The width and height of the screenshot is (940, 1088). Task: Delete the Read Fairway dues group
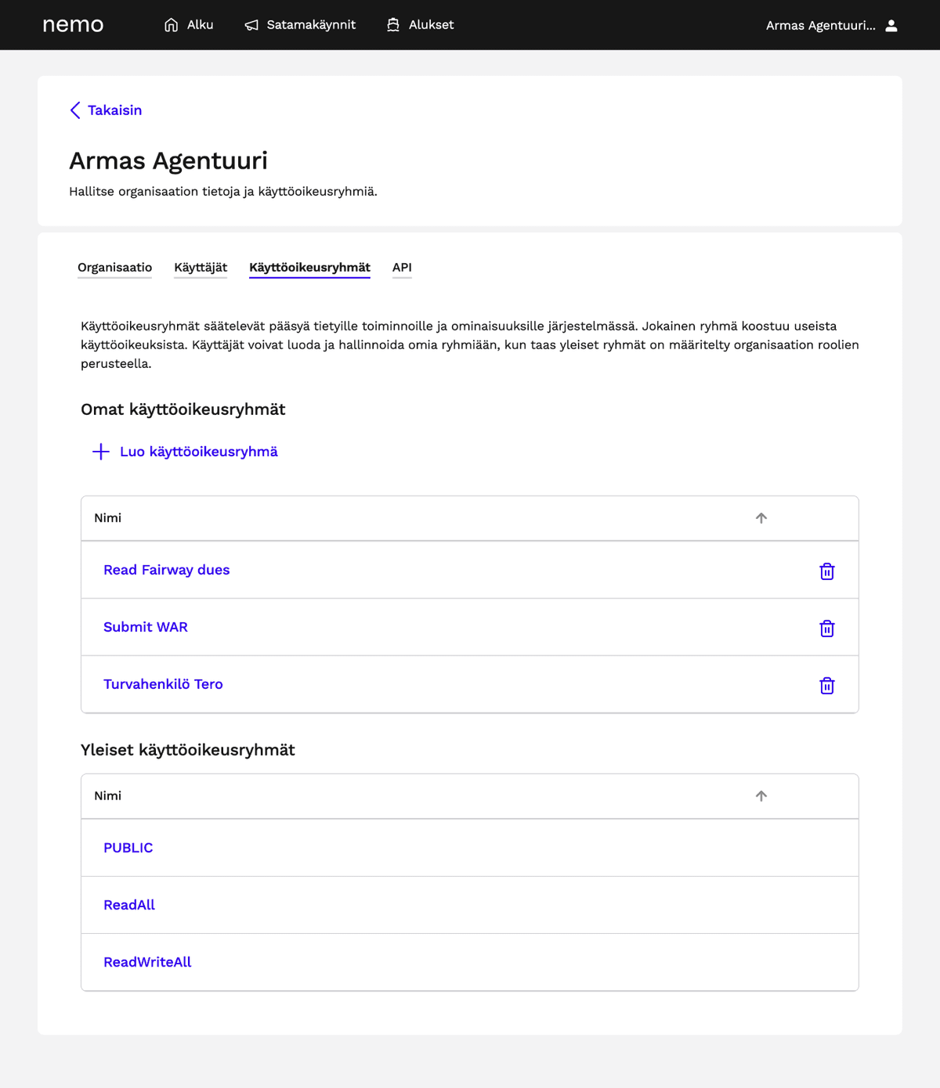[826, 571]
